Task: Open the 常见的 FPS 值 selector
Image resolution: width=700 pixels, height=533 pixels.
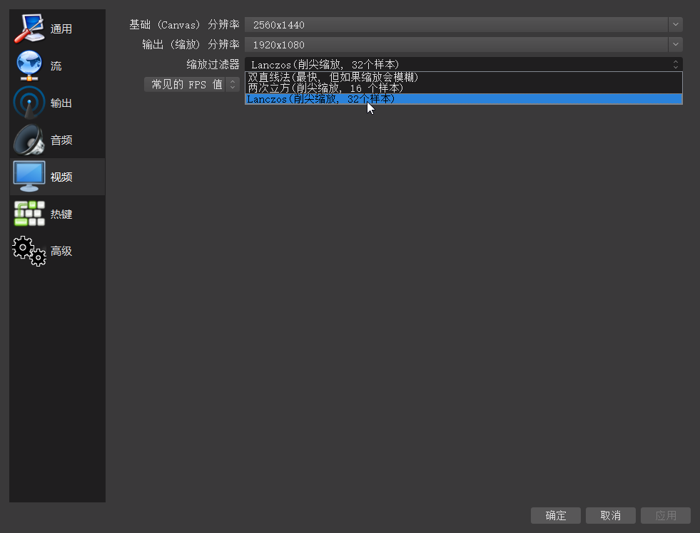Action: coord(191,84)
